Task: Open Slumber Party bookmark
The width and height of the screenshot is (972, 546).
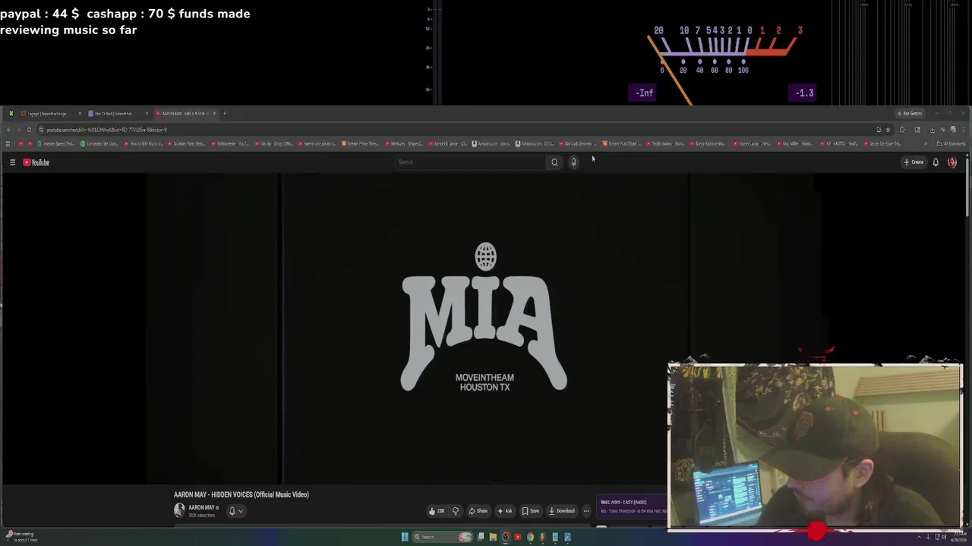Action: 187,143
